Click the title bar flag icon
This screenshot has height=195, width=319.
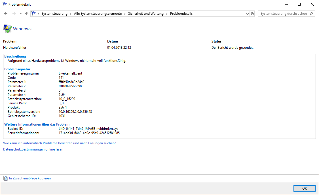coord(5,4)
